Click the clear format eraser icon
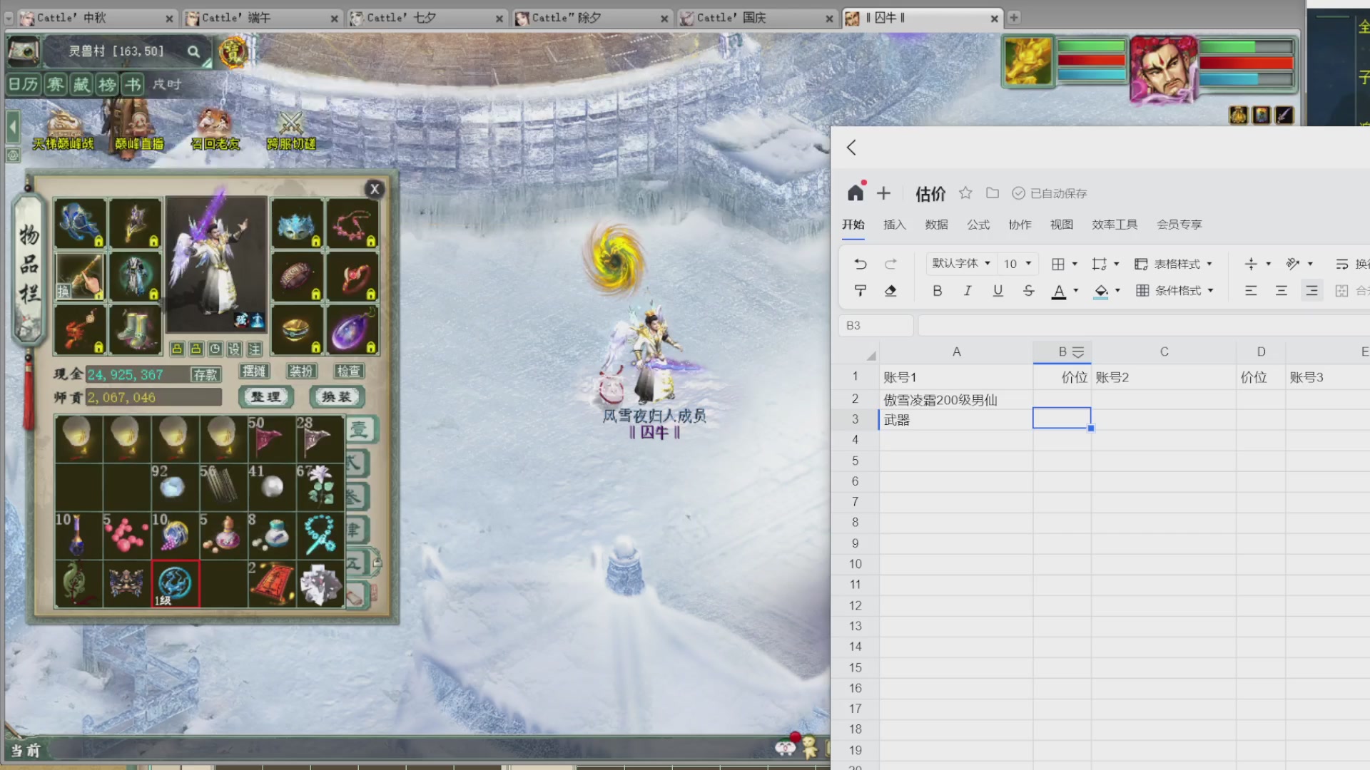The height and width of the screenshot is (770, 1370). pyautogui.click(x=890, y=290)
